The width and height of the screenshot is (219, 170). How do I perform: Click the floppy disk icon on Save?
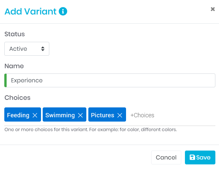(x=192, y=157)
